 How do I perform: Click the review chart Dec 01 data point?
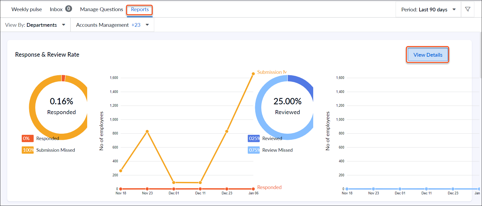400,189
